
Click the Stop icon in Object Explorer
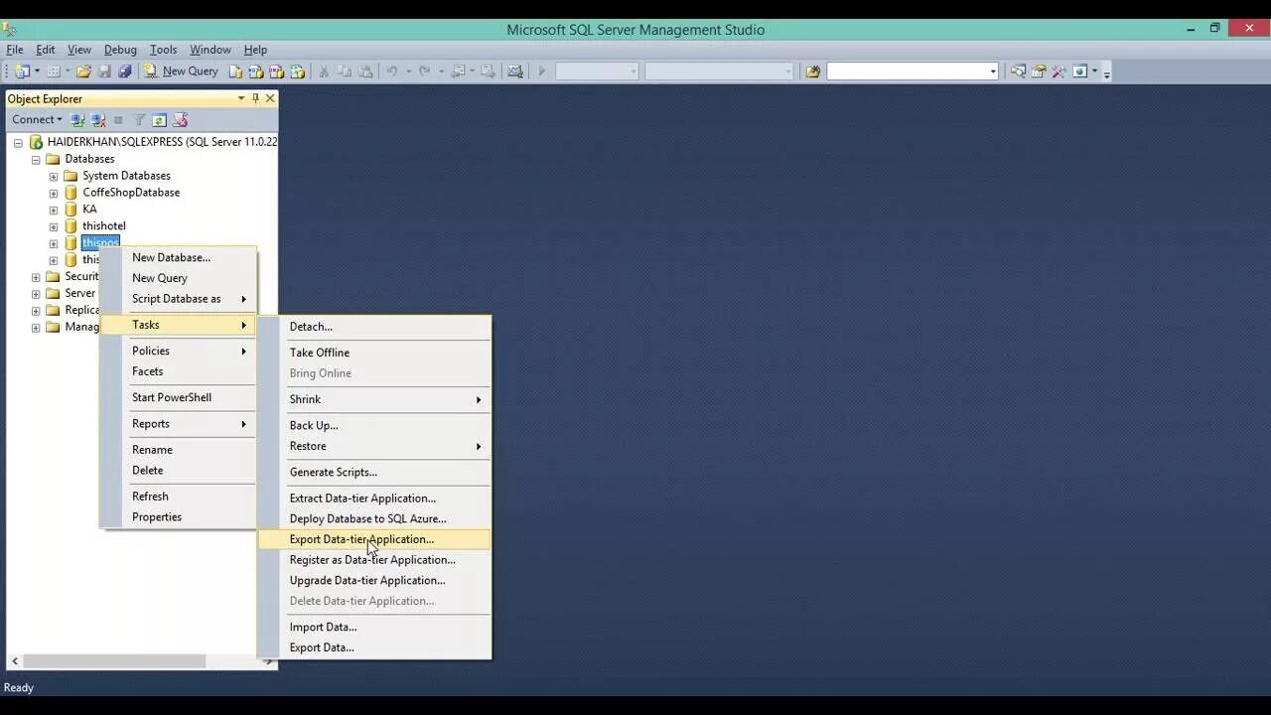pyautogui.click(x=118, y=120)
